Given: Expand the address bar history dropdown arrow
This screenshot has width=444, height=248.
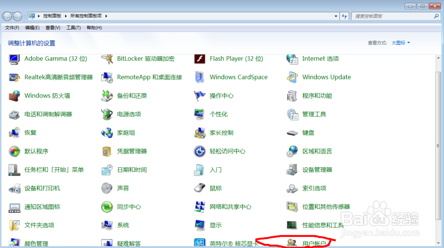Looking at the screenshot, I should click(336, 16).
